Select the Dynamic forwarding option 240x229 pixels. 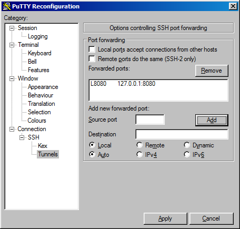point(187,145)
